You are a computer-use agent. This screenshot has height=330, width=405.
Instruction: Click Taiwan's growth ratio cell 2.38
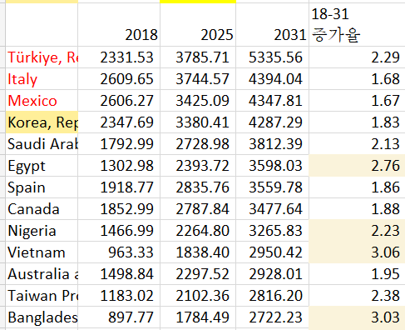pos(357,296)
